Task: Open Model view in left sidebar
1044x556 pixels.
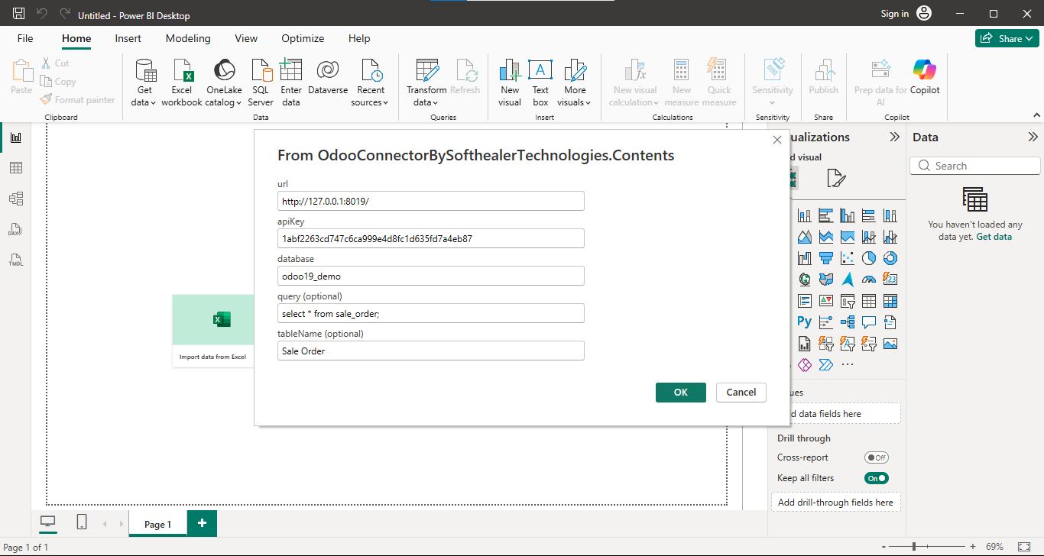Action: coord(15,199)
